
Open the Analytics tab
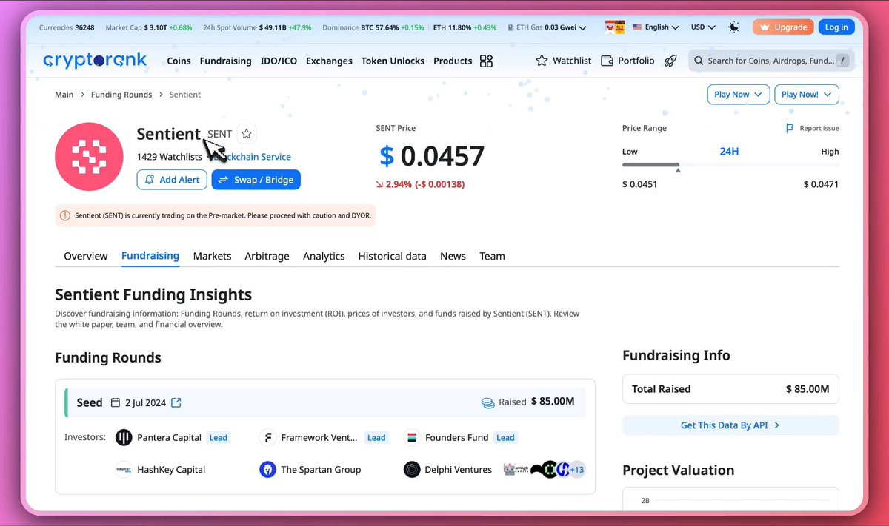[x=324, y=256]
